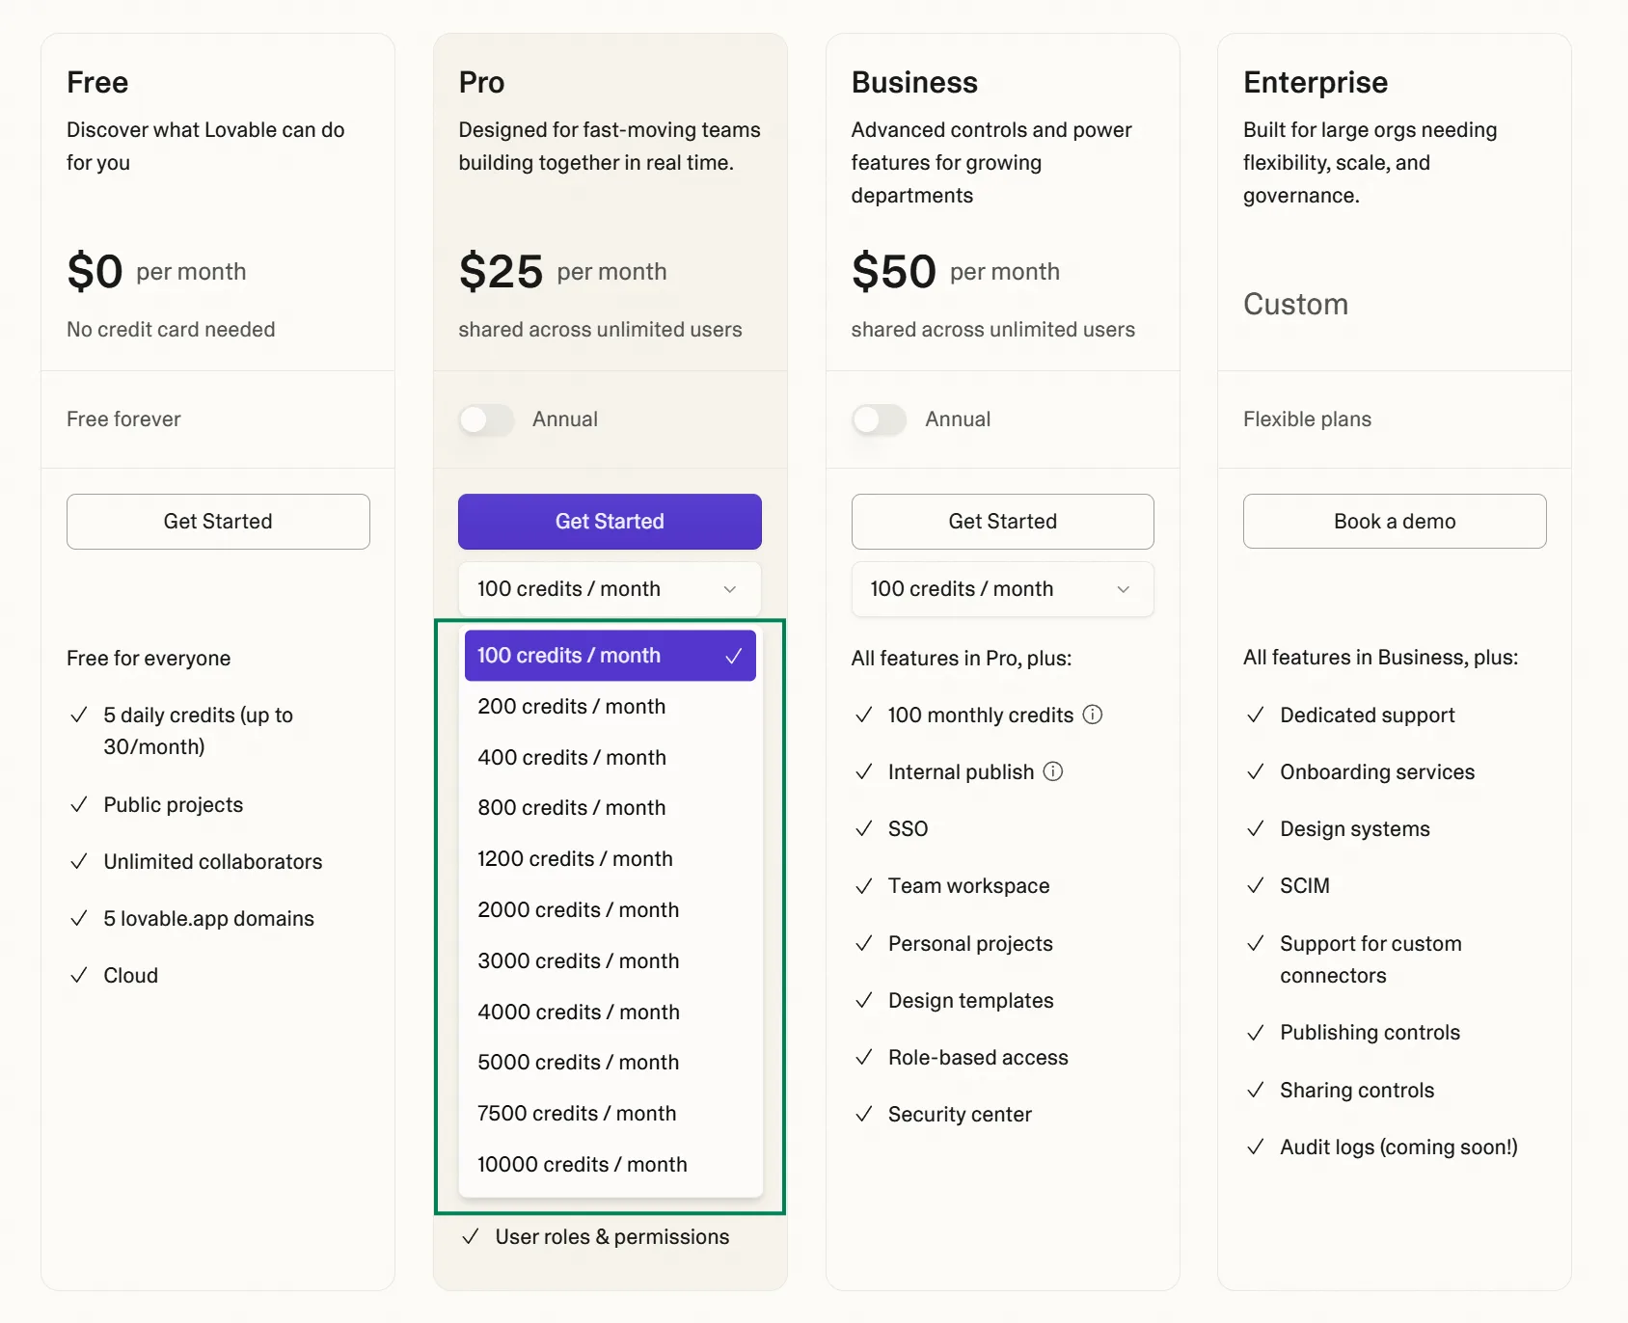Click Role-based access feature text
Viewport: 1628px width, 1323px height.
coord(978,1058)
